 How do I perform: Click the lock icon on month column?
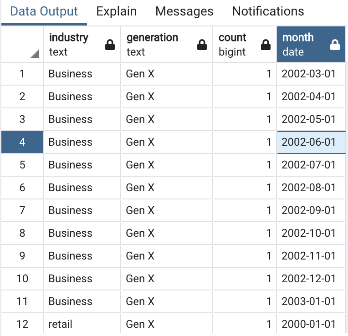[x=335, y=45]
